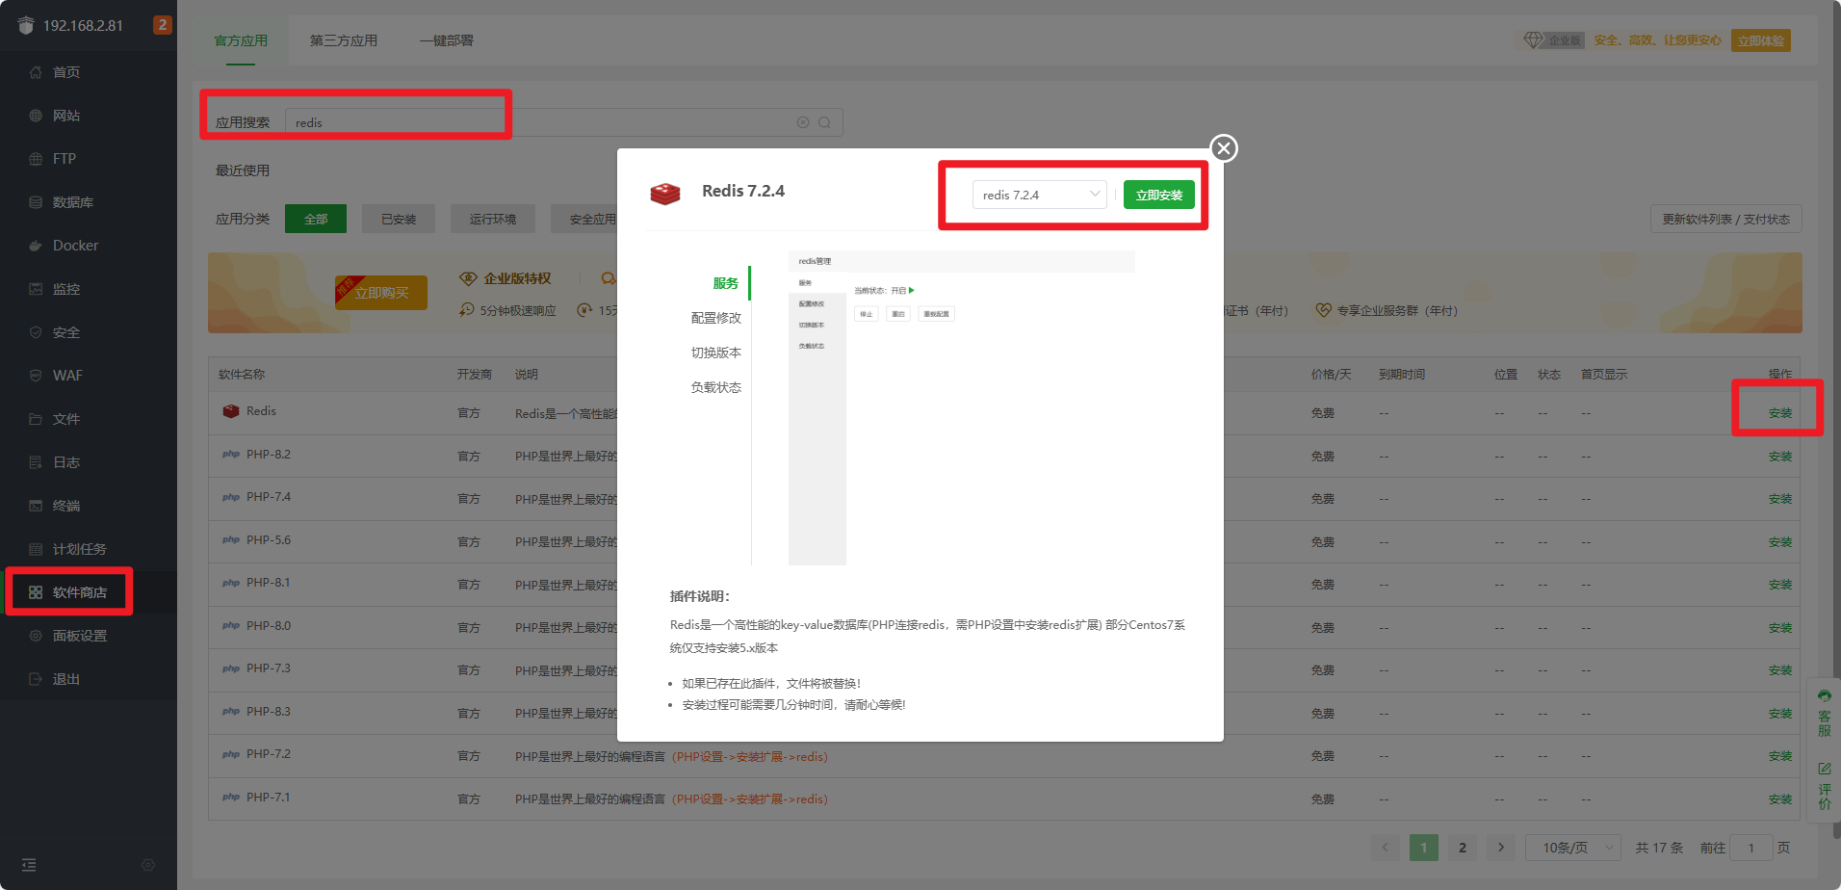
Task: Open the 客服 customer service widget
Action: pyautogui.click(x=1824, y=714)
